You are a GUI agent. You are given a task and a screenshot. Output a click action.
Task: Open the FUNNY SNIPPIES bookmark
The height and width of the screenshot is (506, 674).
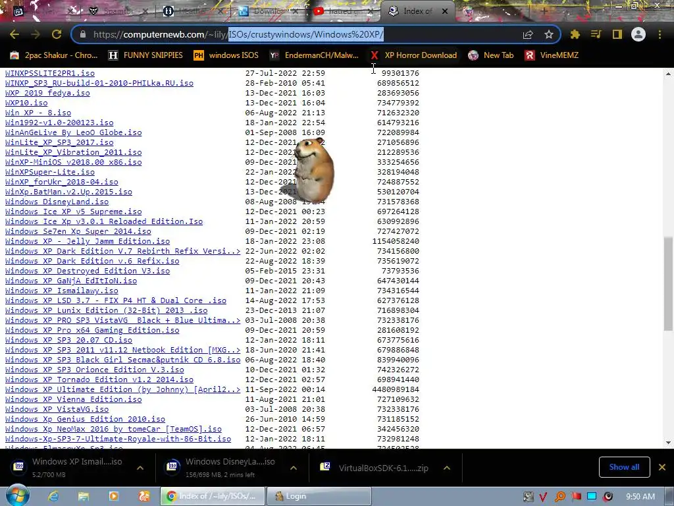145,55
